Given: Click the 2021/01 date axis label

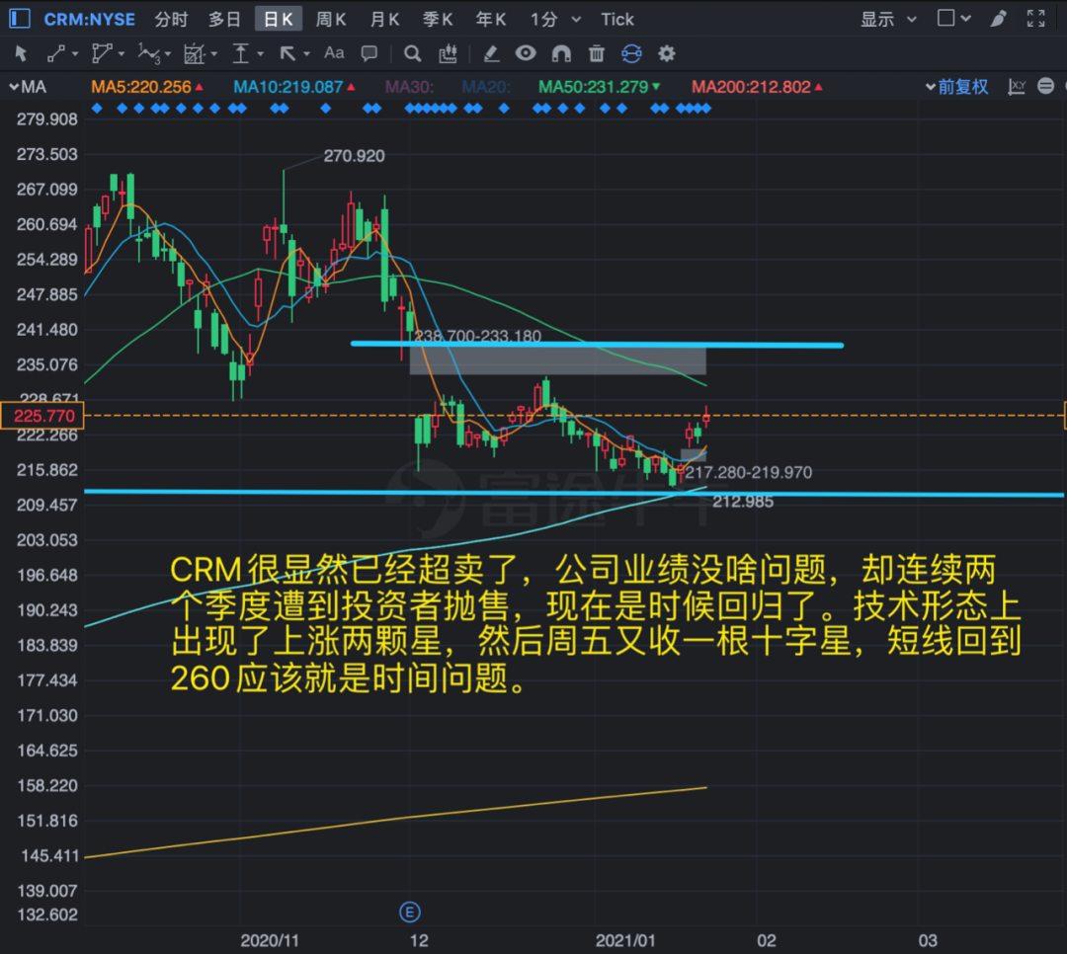Looking at the screenshot, I should click(625, 940).
